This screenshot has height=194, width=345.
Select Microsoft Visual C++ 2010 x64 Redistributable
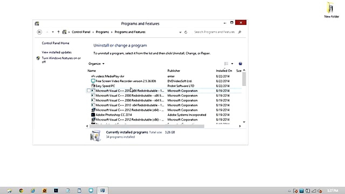pos(130,105)
